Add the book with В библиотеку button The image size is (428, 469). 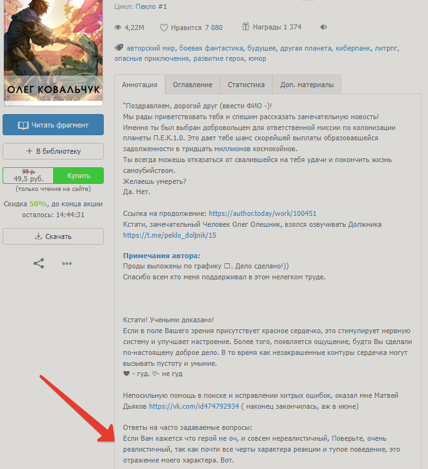point(53,151)
